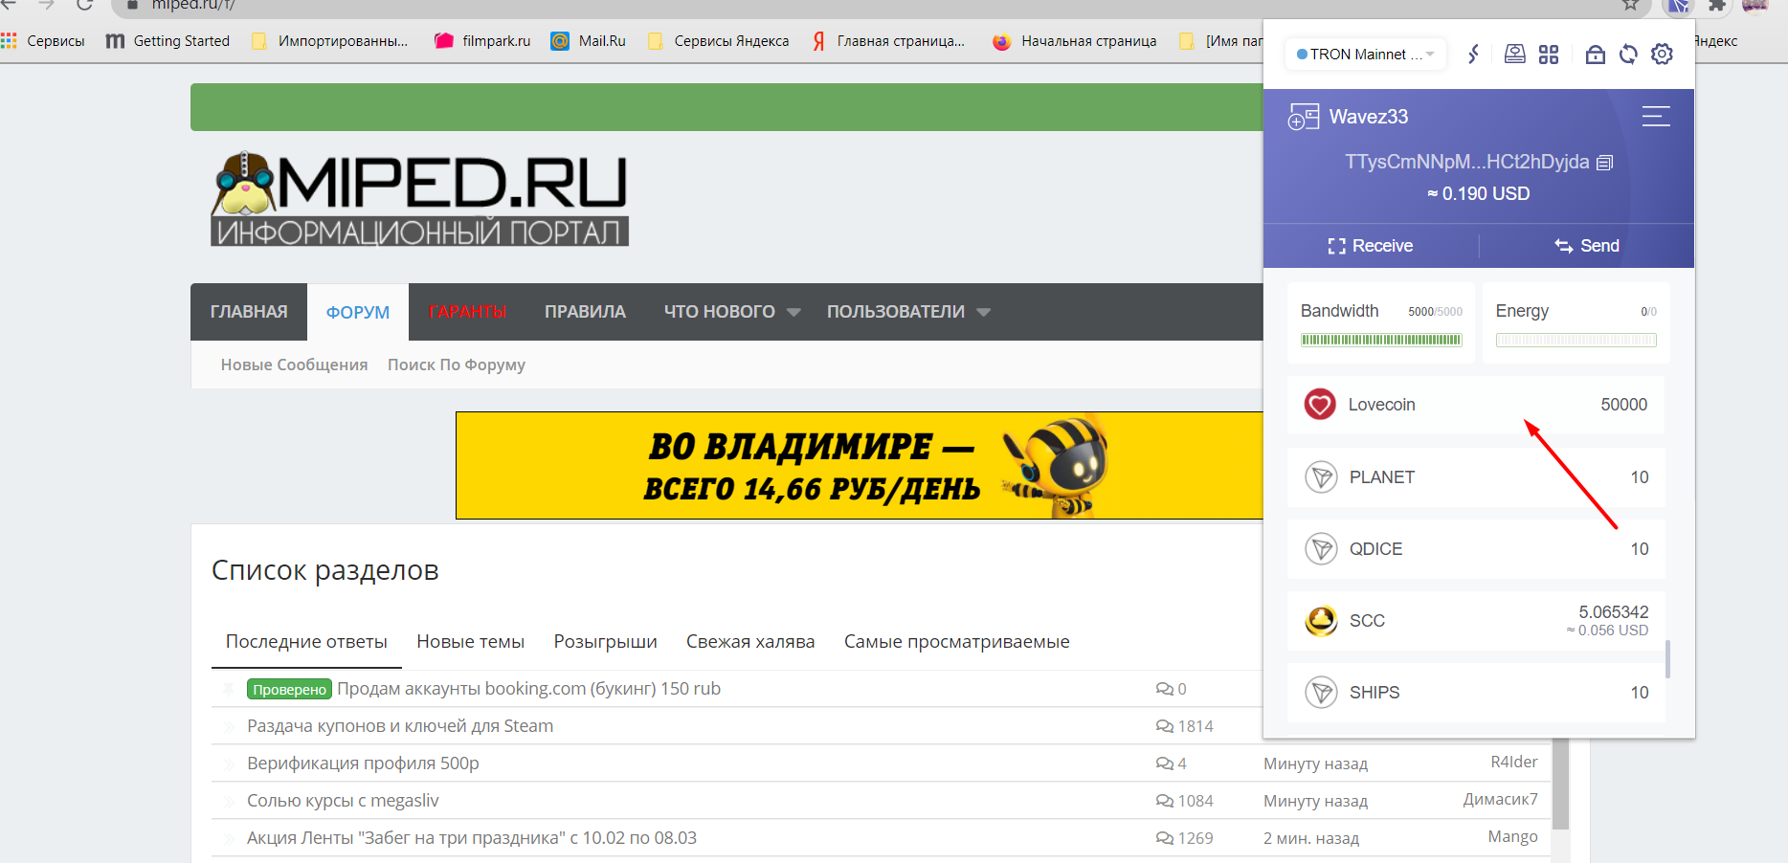Click the Ledger hardware wallet icon
The width and height of the screenshot is (1788, 863).
tap(1514, 54)
